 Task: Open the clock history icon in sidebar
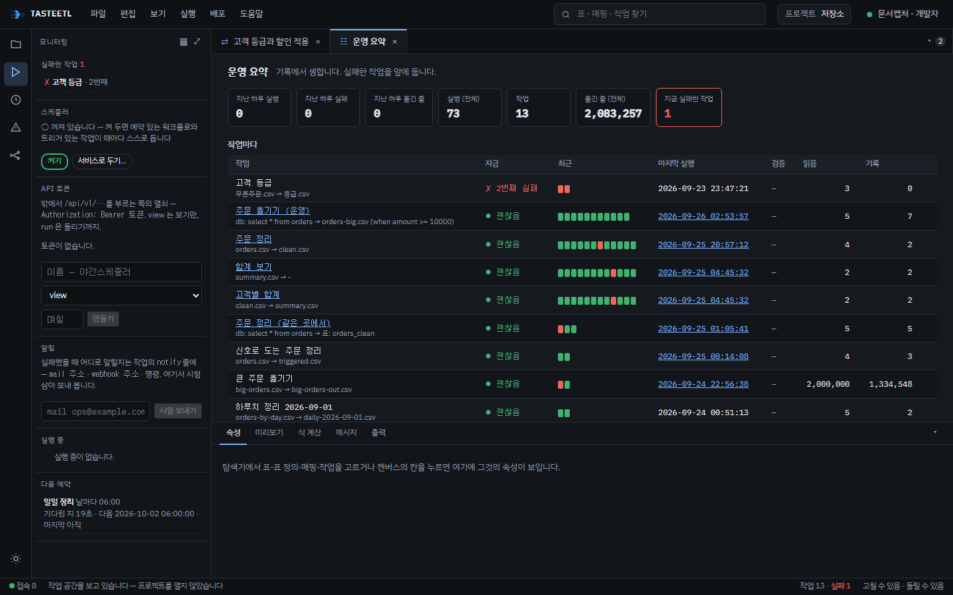tap(16, 100)
